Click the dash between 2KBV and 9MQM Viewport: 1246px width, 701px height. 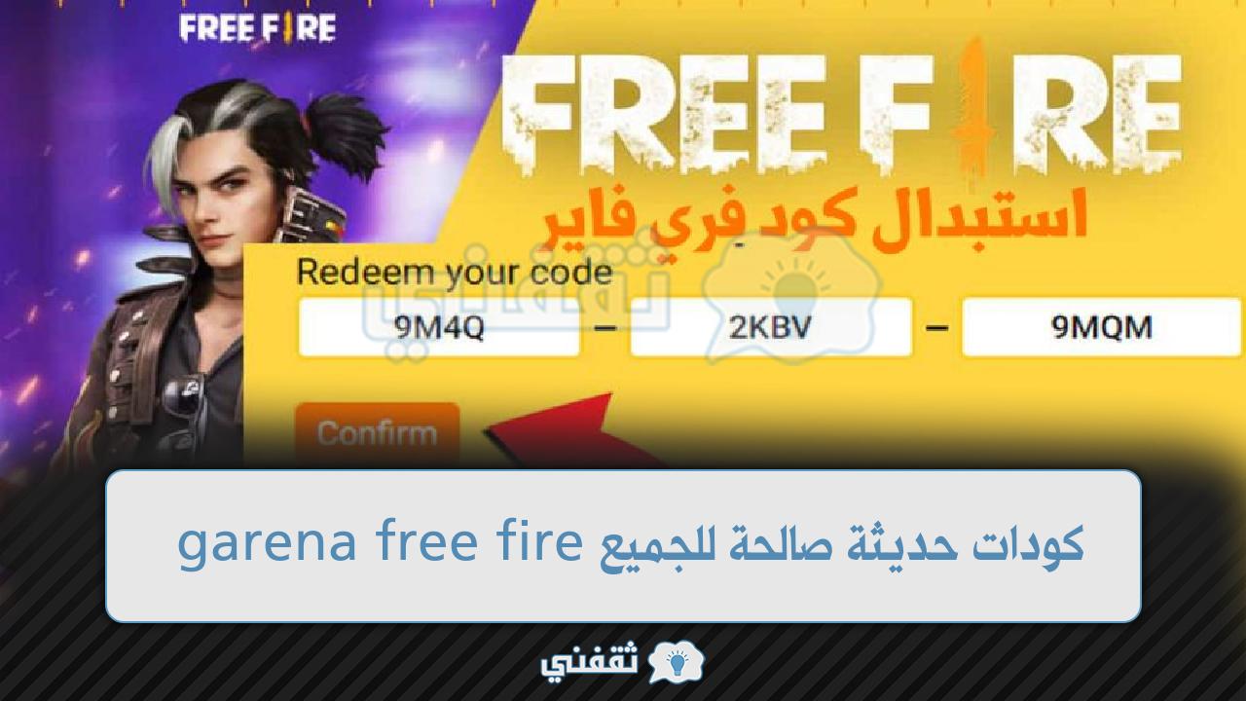(x=936, y=328)
